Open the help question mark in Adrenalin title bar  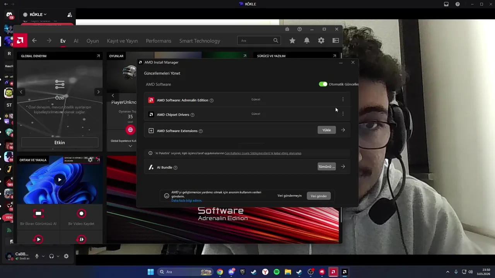coord(299,29)
